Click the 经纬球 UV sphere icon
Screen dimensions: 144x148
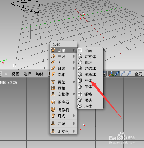[x=80, y=68]
